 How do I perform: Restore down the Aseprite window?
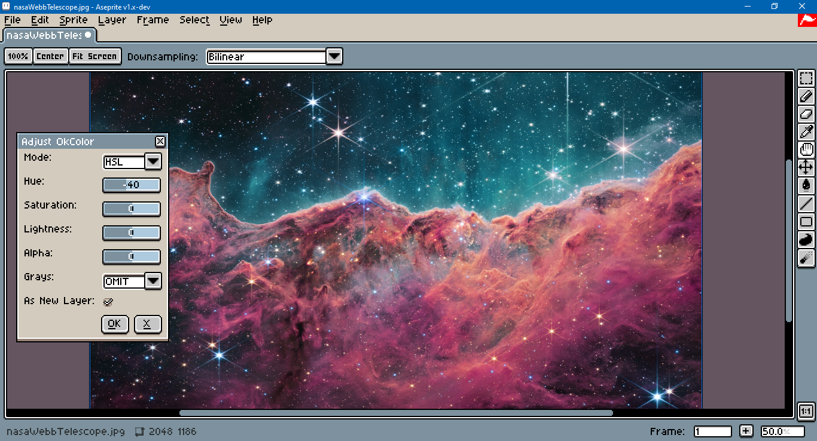pyautogui.click(x=775, y=6)
